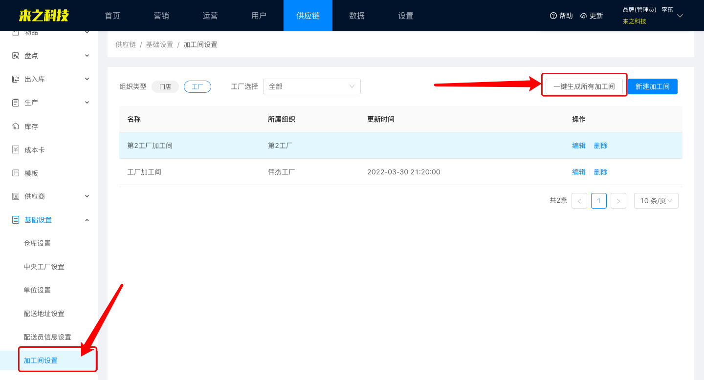This screenshot has height=380, width=704.
Task: Select the 工厂 organization type
Action: (198, 86)
